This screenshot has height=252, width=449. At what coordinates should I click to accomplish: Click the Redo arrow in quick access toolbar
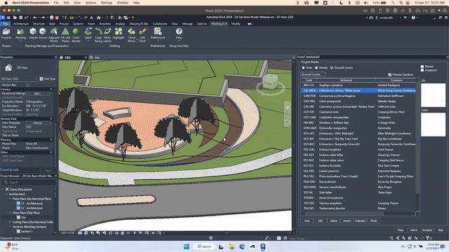(43, 17)
